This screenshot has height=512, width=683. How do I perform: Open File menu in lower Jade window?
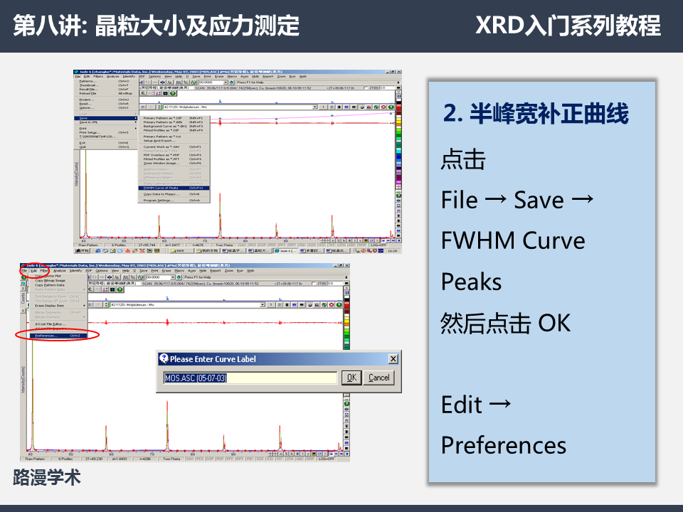coord(24,271)
